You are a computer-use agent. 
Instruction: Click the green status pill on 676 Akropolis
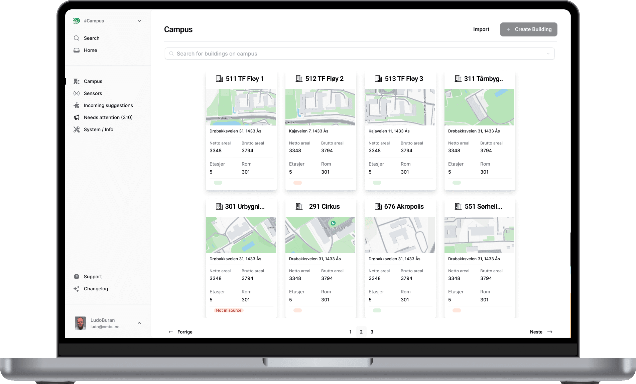point(377,310)
